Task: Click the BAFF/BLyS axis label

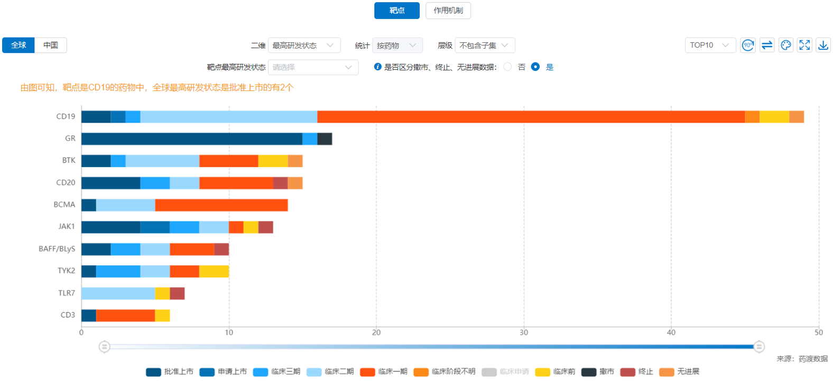Action: tap(57, 249)
